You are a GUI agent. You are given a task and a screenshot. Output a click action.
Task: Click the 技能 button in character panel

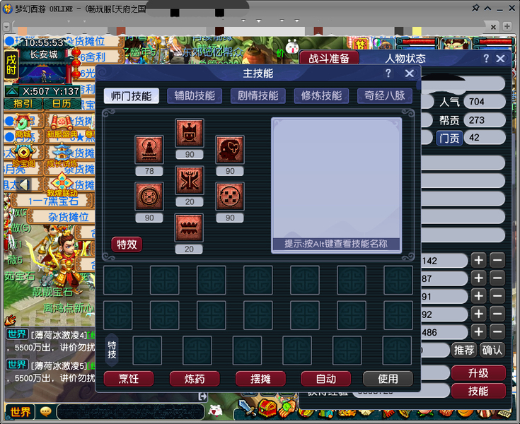[478, 391]
